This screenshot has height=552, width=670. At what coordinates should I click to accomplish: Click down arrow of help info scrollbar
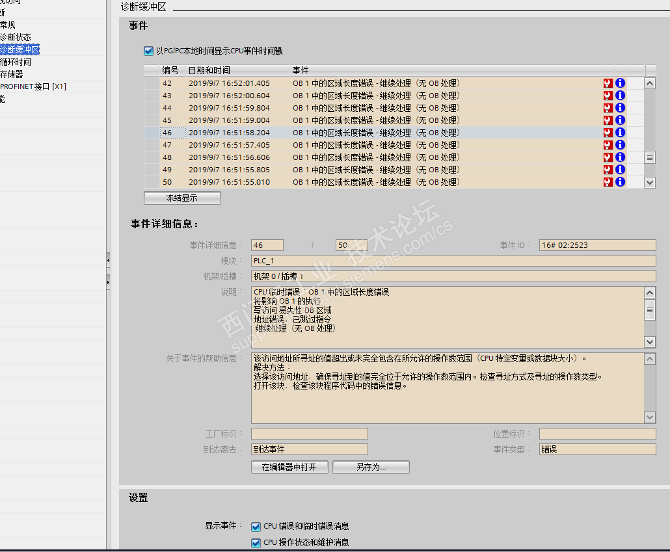650,417
